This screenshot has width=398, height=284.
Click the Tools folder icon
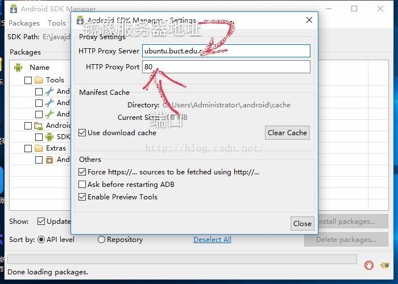39,80
